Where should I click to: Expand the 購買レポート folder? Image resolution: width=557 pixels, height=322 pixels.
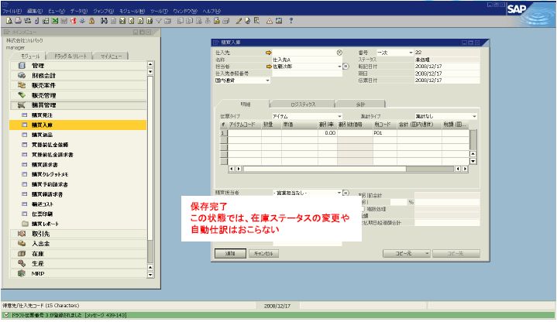coord(78,224)
